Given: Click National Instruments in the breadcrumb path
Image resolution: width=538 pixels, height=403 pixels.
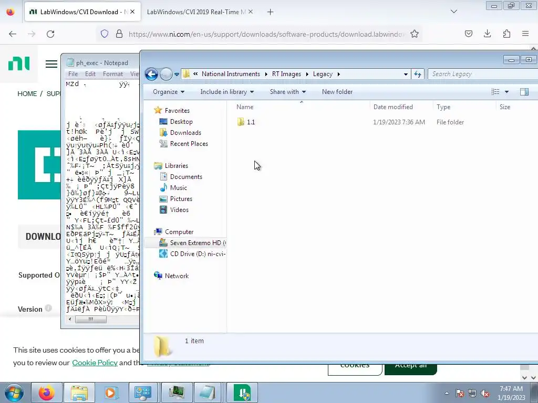Looking at the screenshot, I should click(x=231, y=74).
